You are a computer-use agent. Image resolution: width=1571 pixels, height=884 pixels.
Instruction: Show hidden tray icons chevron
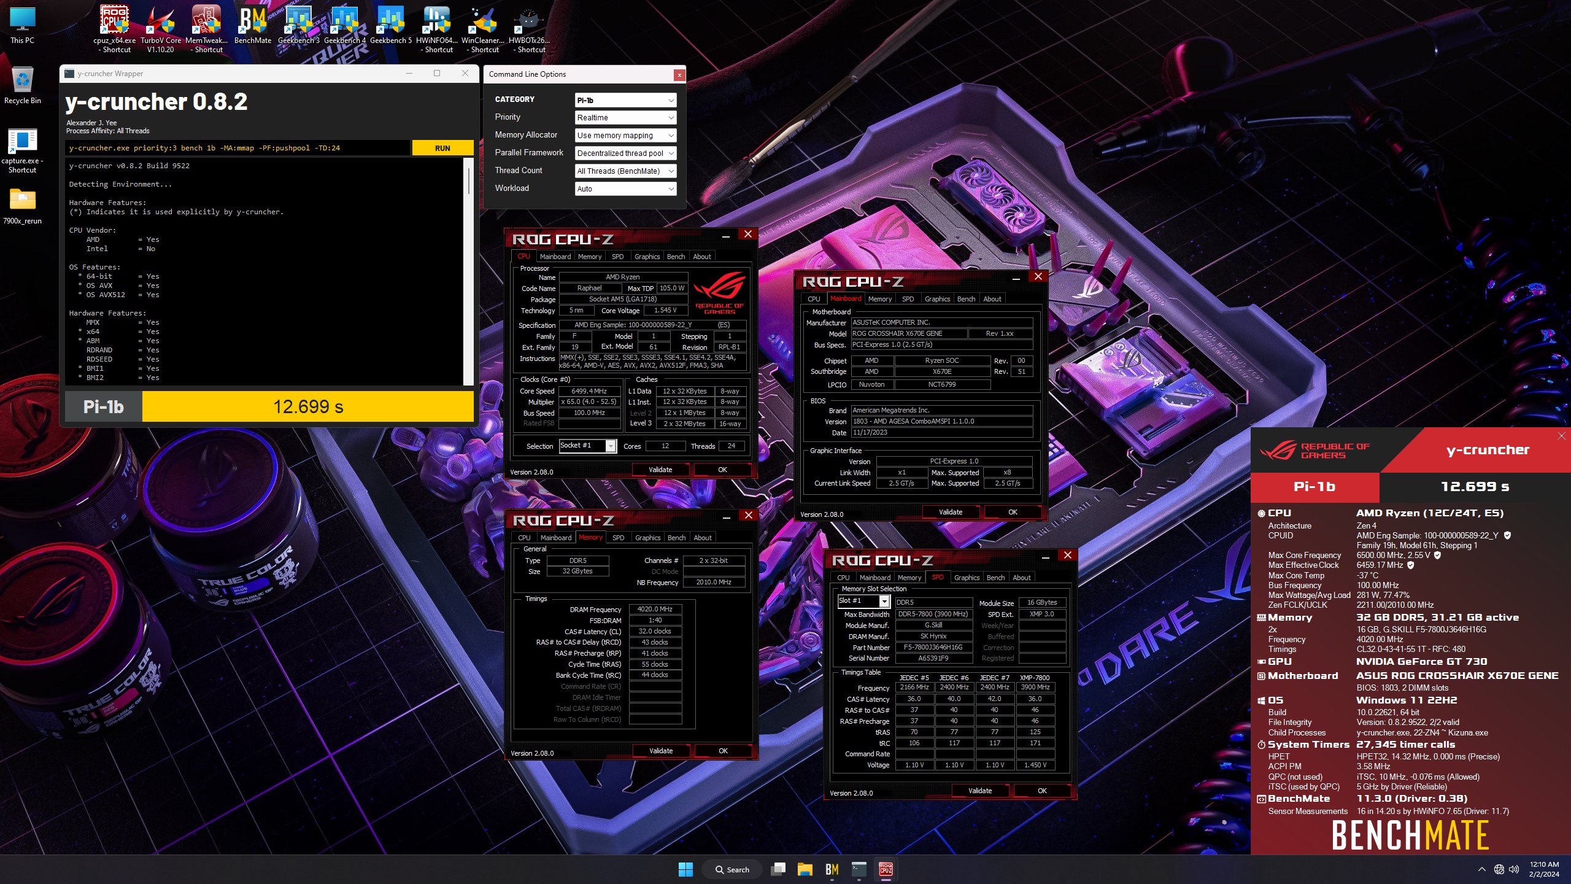[x=1481, y=869]
